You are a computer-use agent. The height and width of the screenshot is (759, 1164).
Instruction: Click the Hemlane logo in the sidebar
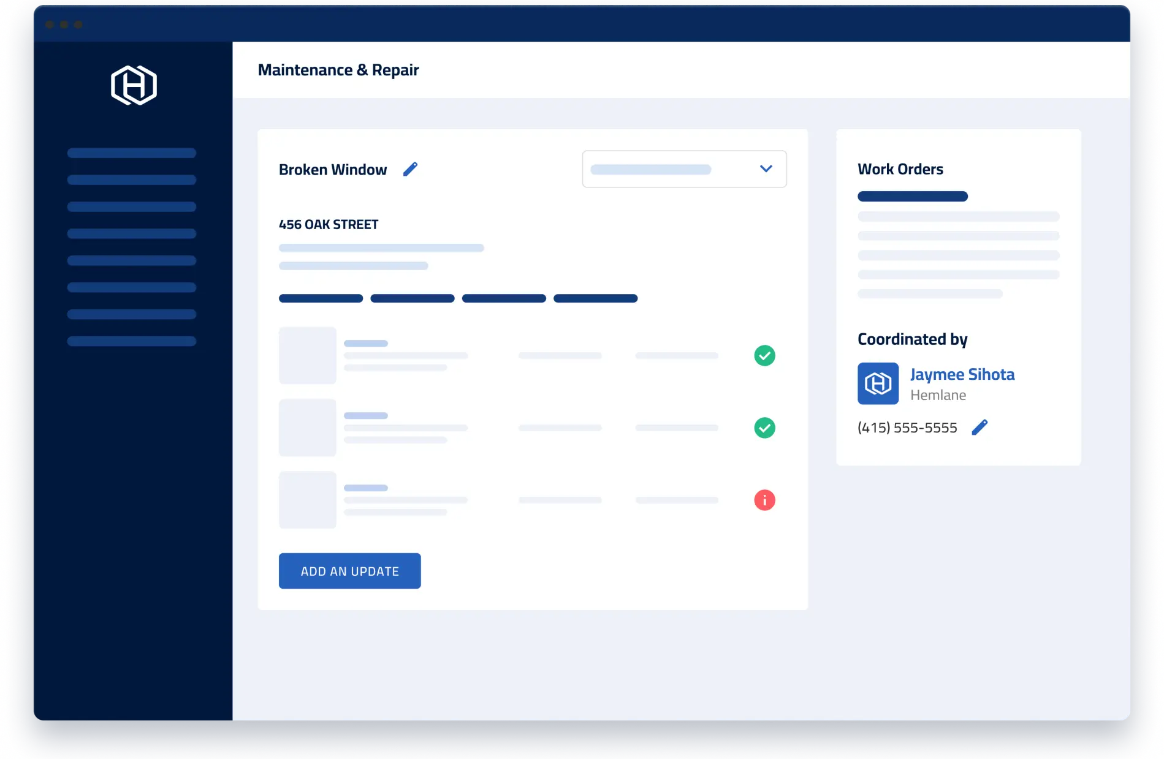point(133,85)
